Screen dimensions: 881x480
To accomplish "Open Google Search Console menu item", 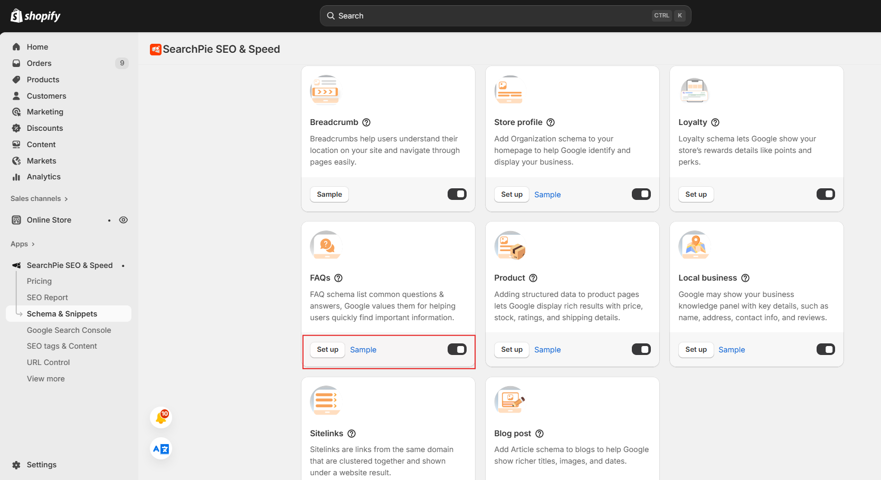I will click(x=69, y=330).
